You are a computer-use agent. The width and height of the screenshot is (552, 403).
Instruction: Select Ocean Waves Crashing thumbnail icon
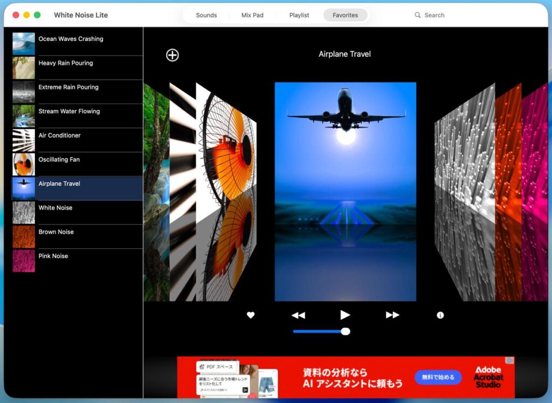click(24, 44)
